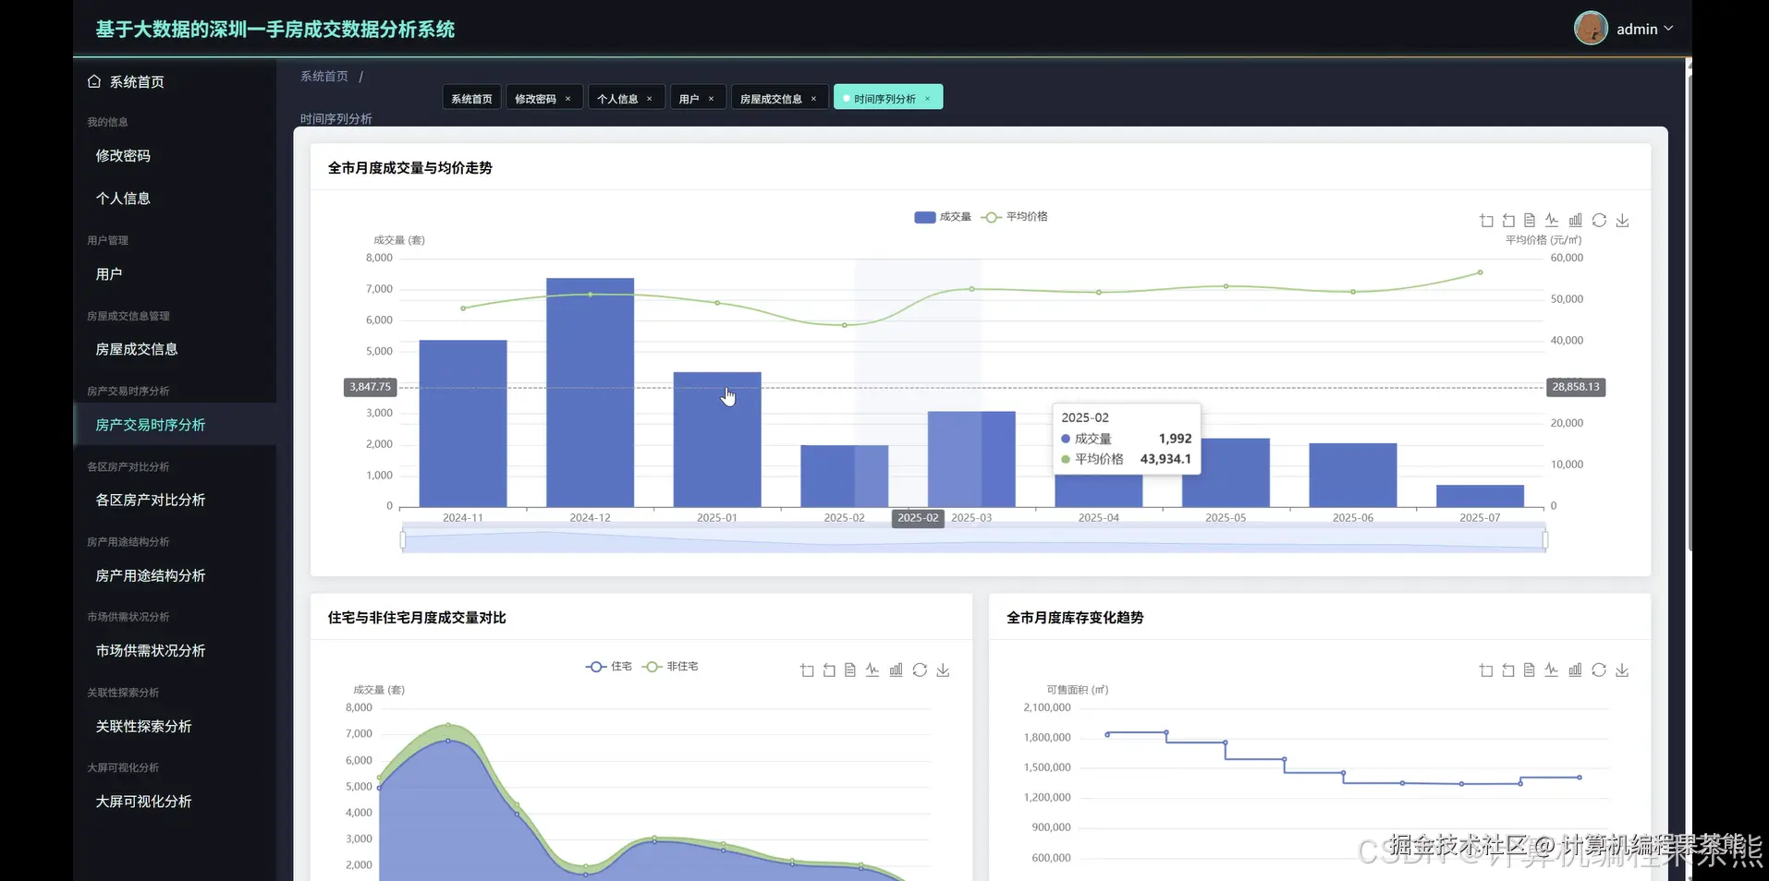Open 房产用途结构分析 in the sidebar
The height and width of the screenshot is (881, 1769).
(175, 575)
